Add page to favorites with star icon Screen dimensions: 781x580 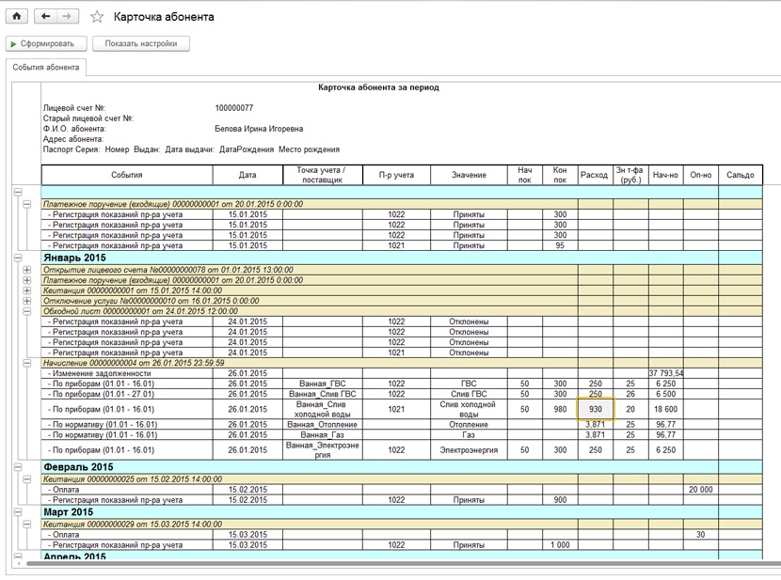pyautogui.click(x=97, y=17)
